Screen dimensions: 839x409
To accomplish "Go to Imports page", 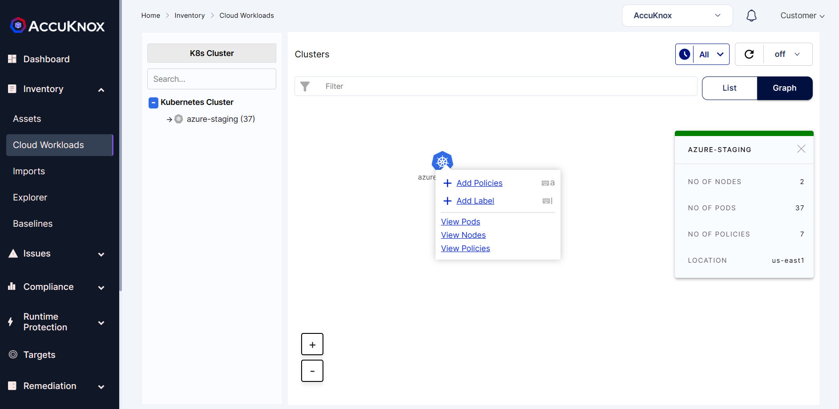I will 29,171.
